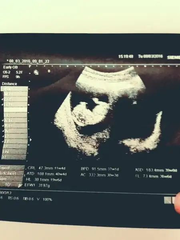Open the WorkSheet tab
This screenshot has height=240, width=180.
pyautogui.click(x=12, y=174)
